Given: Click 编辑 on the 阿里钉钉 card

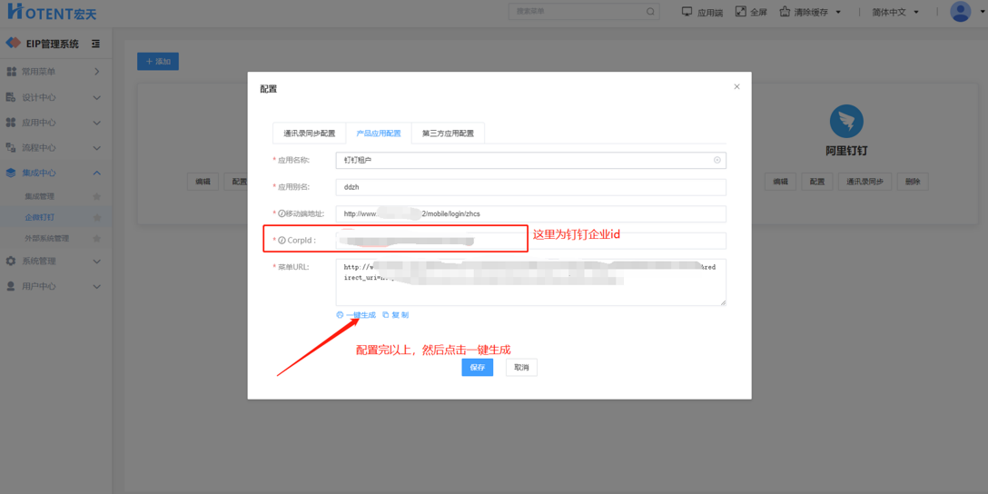Looking at the screenshot, I should click(x=780, y=182).
